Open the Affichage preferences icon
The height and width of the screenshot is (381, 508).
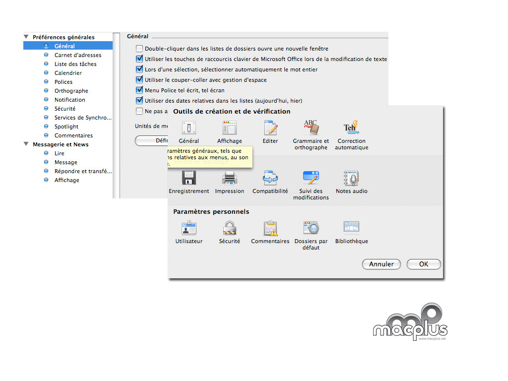[230, 128]
